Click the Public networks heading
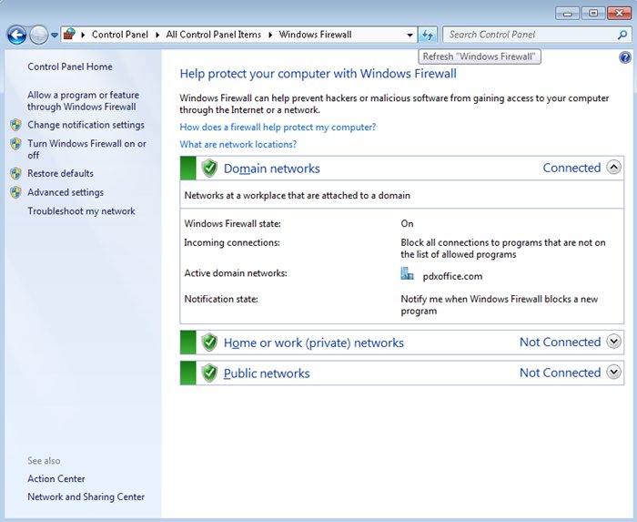The height and width of the screenshot is (522, 637). coord(267,374)
